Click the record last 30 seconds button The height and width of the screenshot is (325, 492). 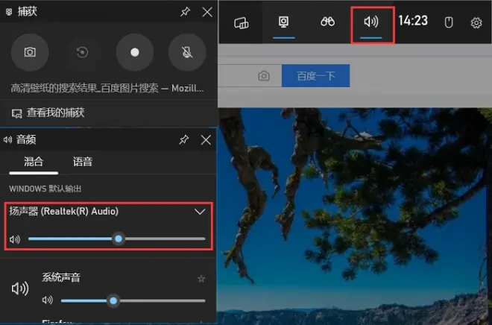pos(82,52)
